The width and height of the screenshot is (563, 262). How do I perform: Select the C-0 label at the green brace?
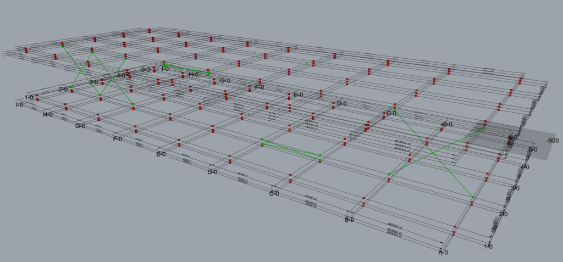coord(392,114)
